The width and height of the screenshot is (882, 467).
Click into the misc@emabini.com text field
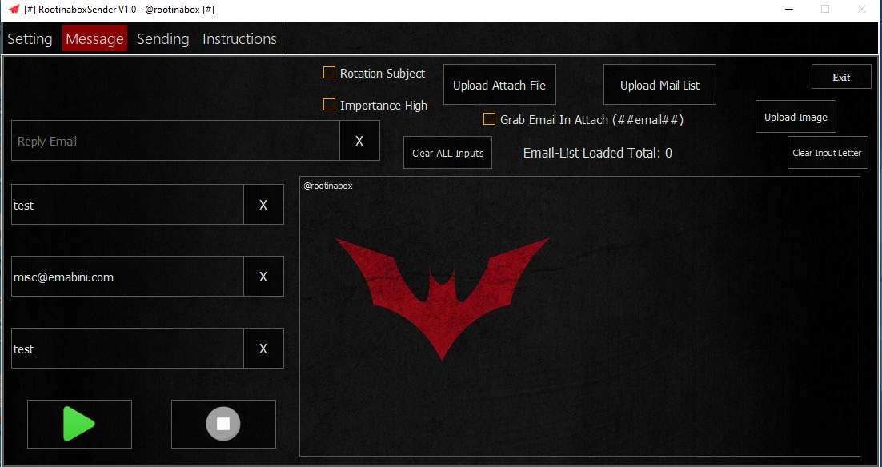click(128, 277)
